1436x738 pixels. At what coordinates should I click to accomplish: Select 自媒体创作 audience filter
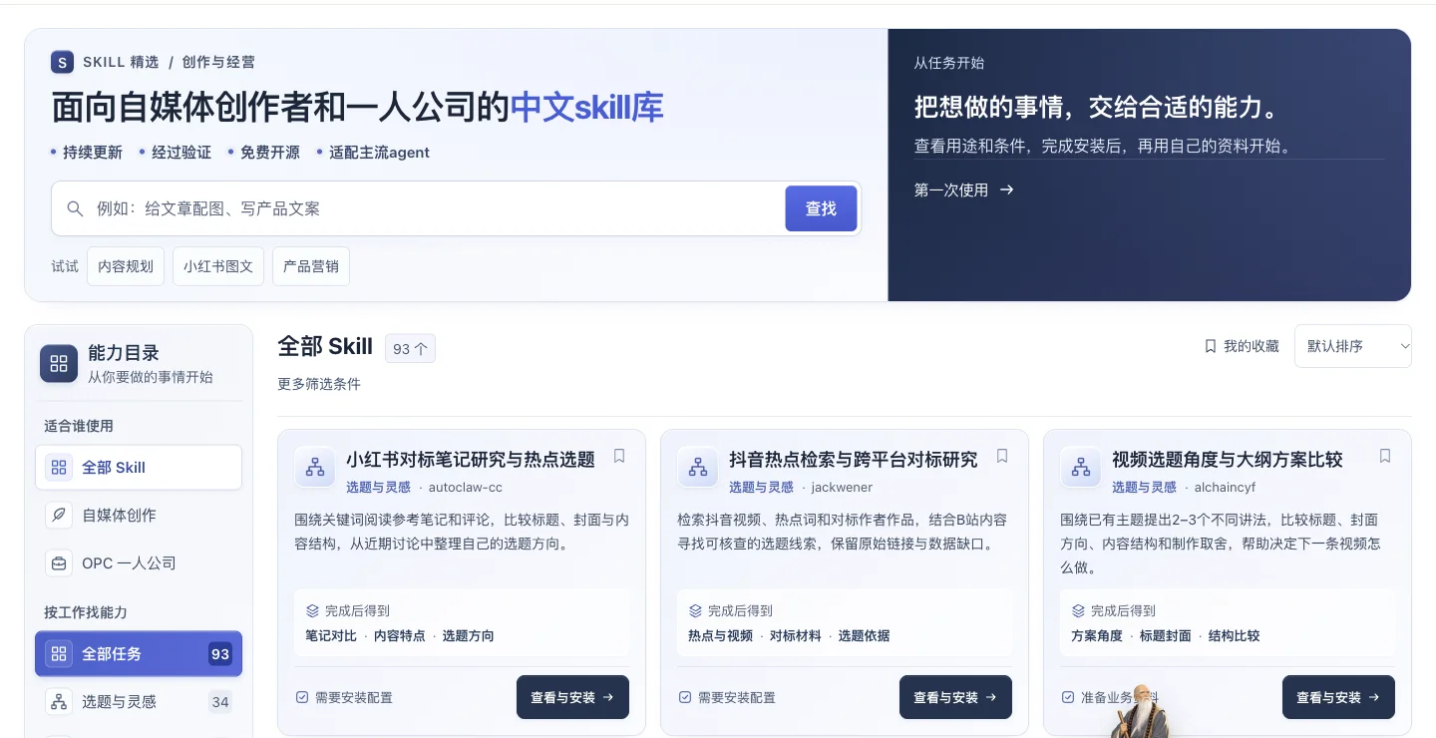pyautogui.click(x=139, y=515)
